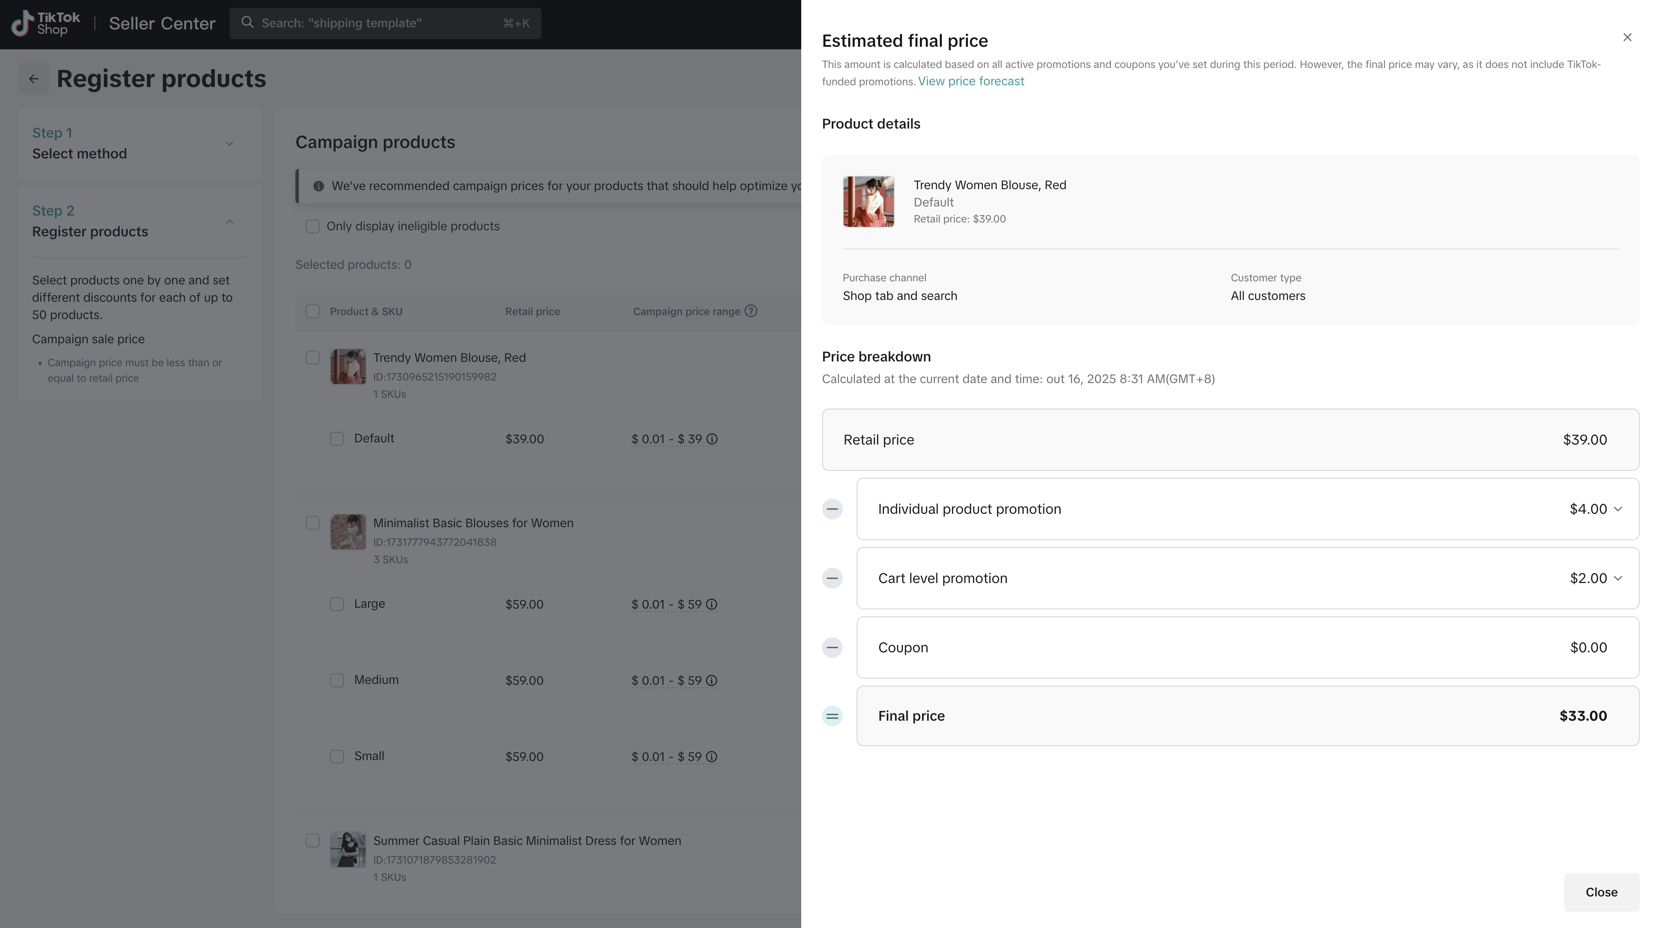Close the Estimated final price panel with the X icon
The image size is (1657, 928).
pos(1627,38)
